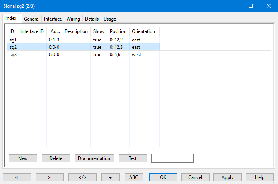Focus the text field beside Test
Screen dimensions: 278x184
172,158
